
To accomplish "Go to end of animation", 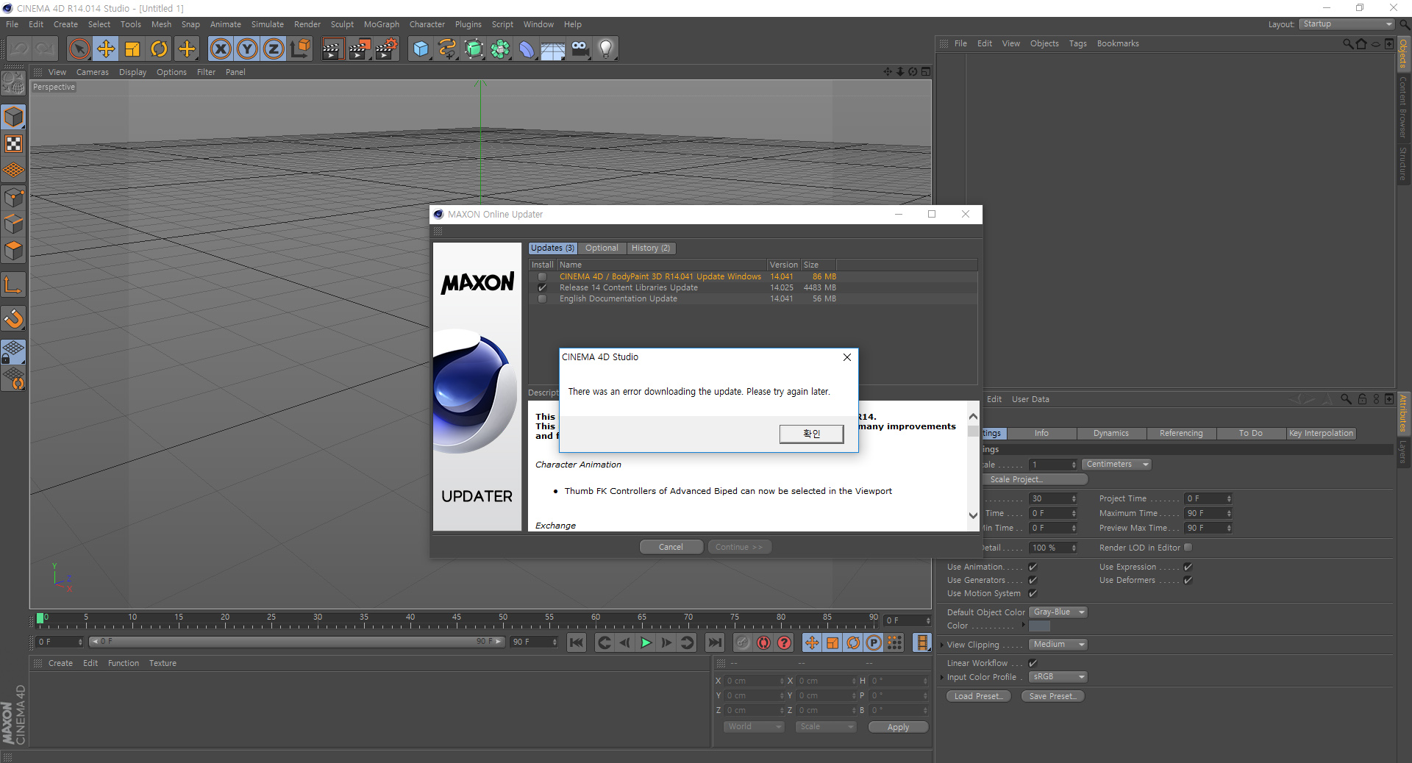I will pyautogui.click(x=715, y=642).
